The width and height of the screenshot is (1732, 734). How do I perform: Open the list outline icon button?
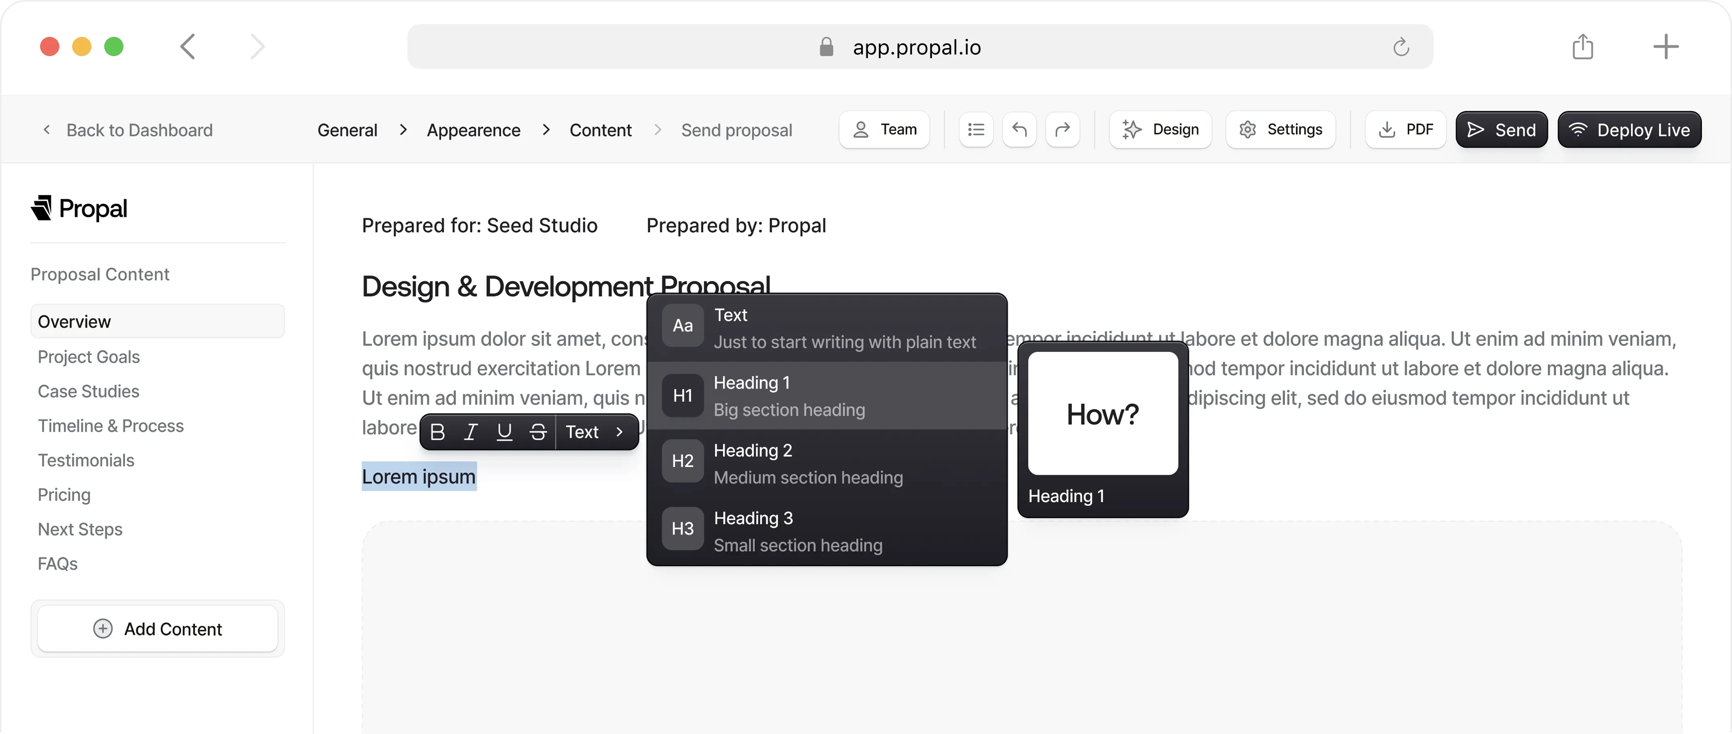[x=975, y=130]
